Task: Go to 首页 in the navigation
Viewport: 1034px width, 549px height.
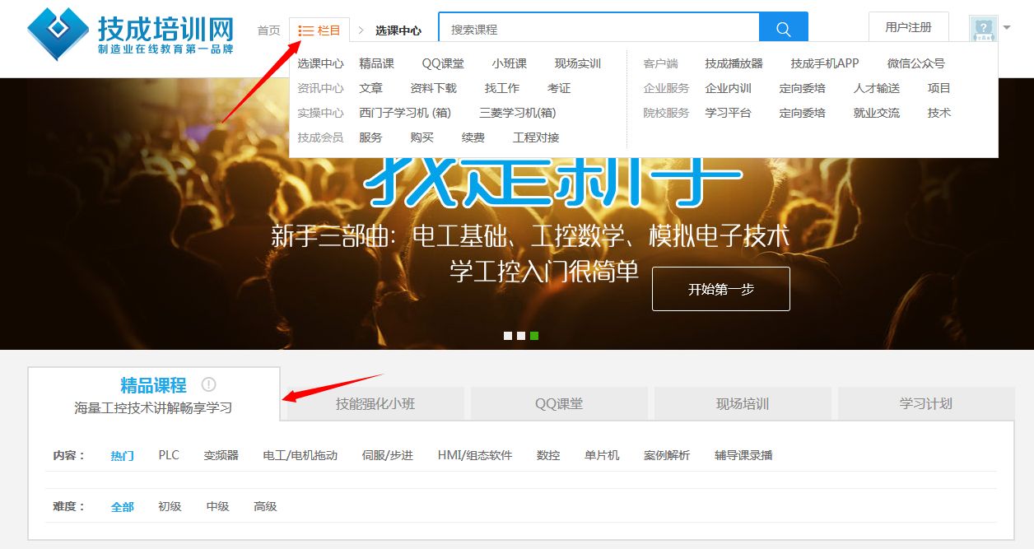Action: (x=268, y=30)
